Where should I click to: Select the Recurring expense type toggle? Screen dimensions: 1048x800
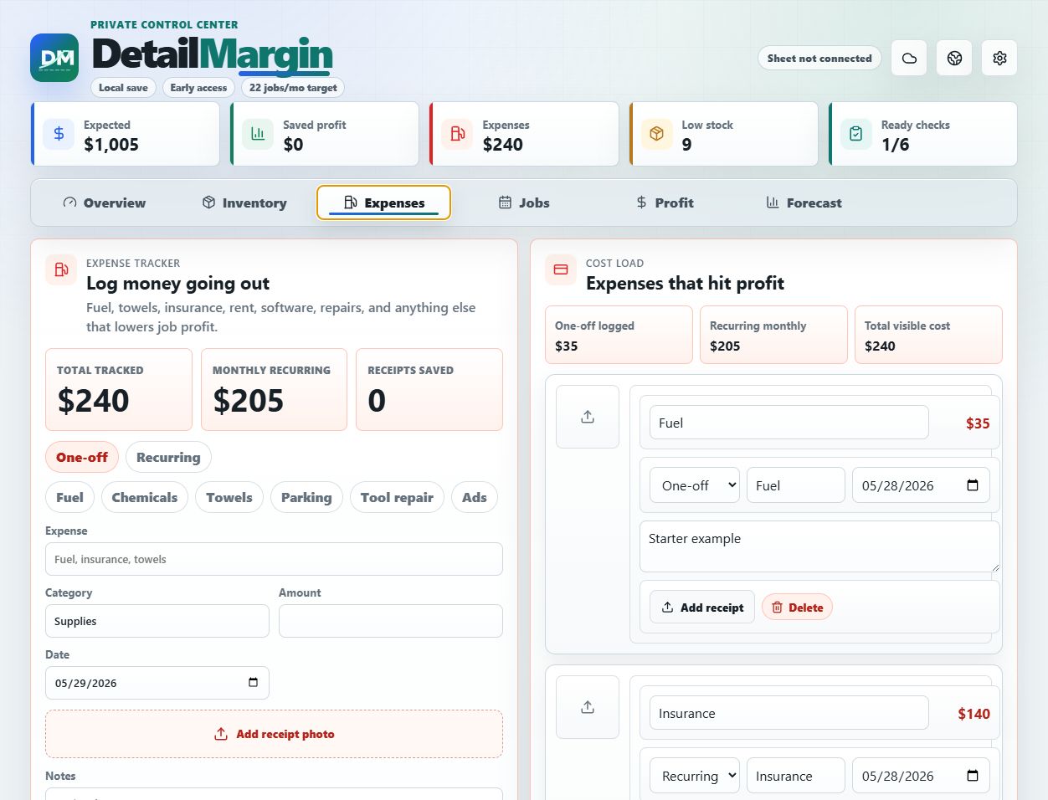[168, 457]
